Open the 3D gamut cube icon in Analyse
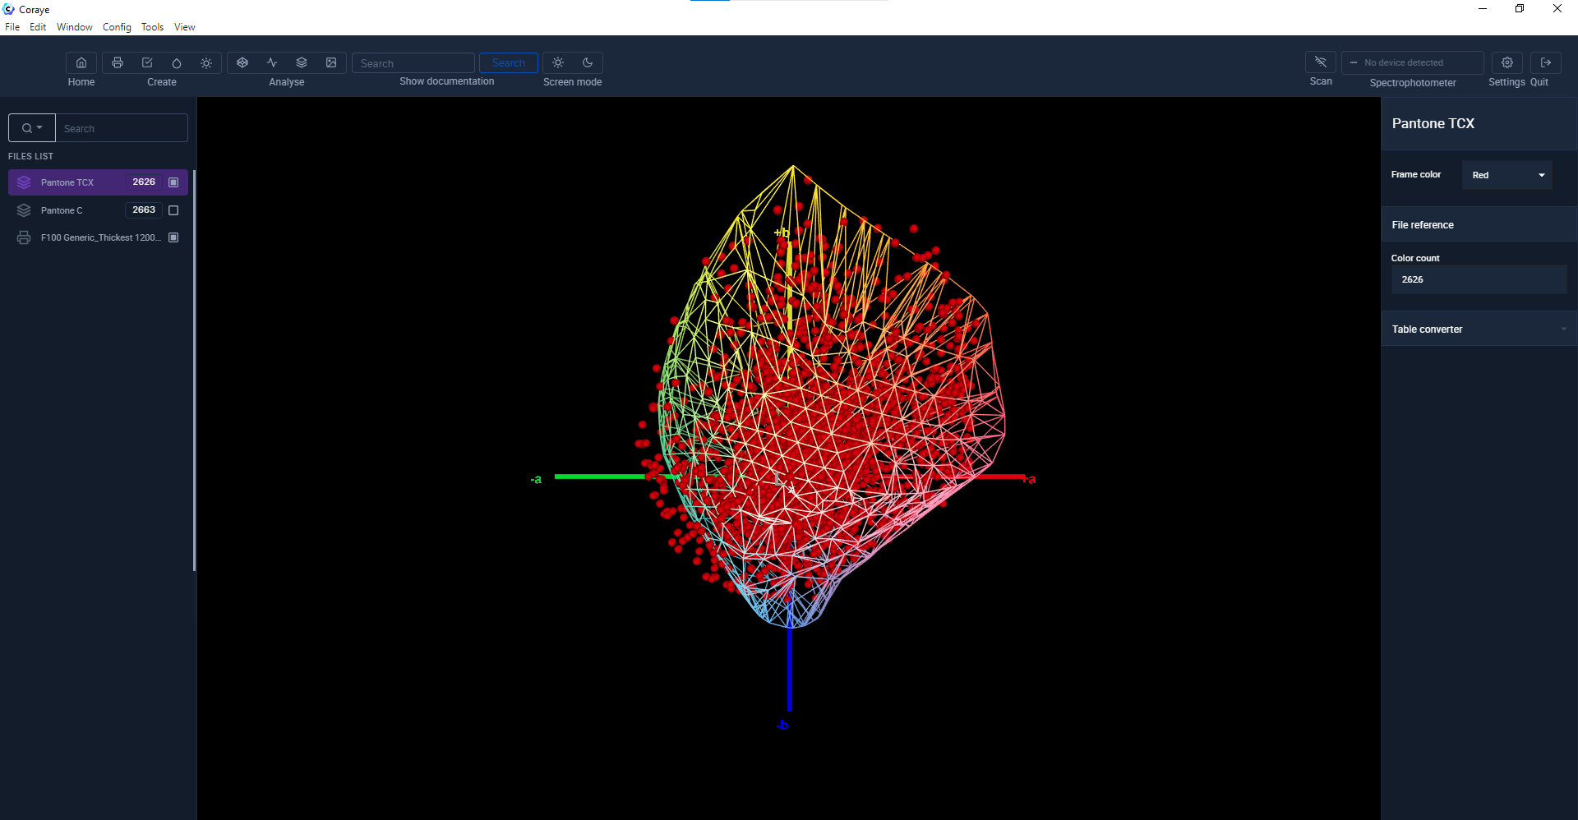 [x=242, y=63]
